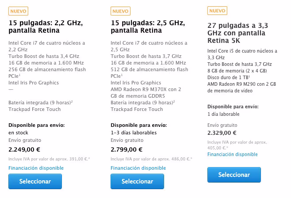The width and height of the screenshot is (291, 198).
Task: Click the NUEVO badge on 2,2 GHz model
Action: point(18,11)
